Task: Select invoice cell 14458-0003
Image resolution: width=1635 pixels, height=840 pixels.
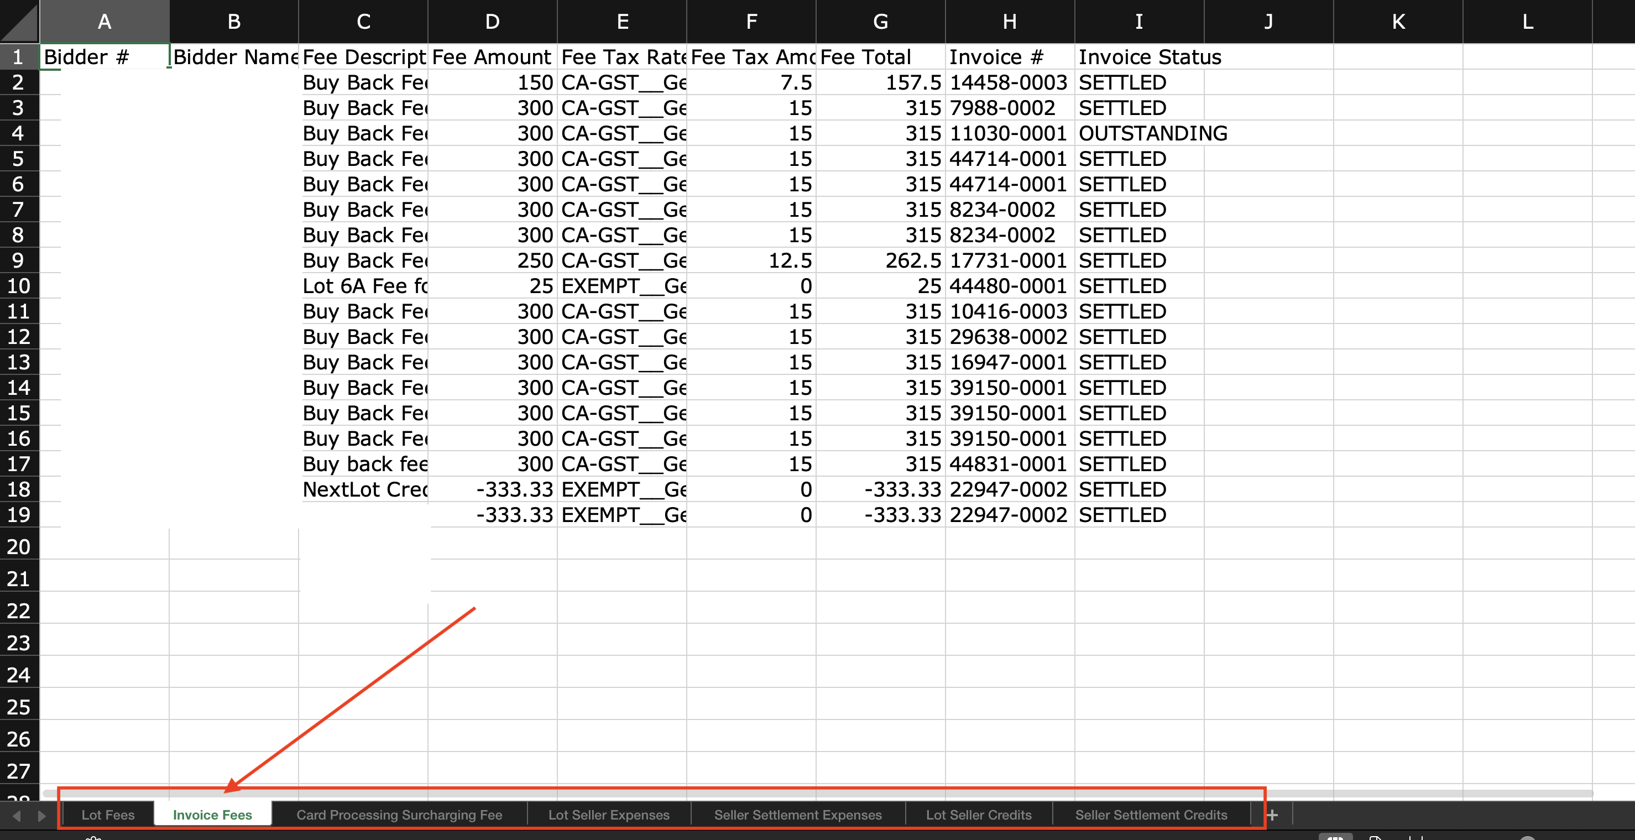Action: coord(1010,82)
